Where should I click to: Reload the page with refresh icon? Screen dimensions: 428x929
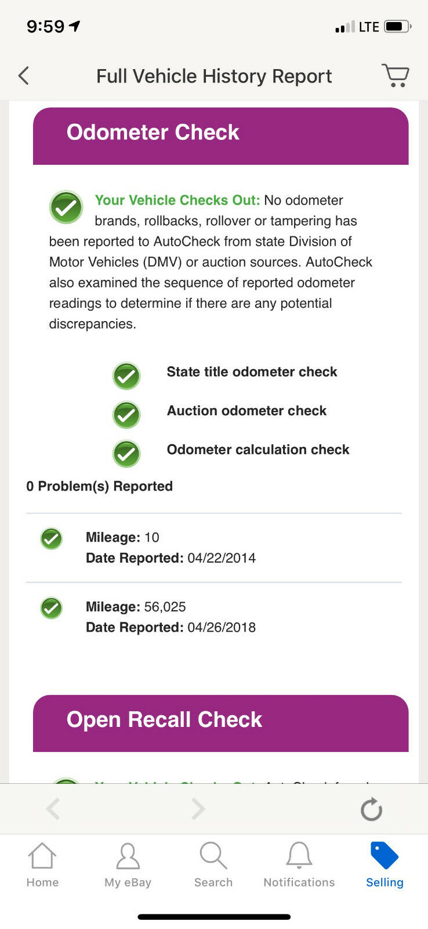coord(371,809)
